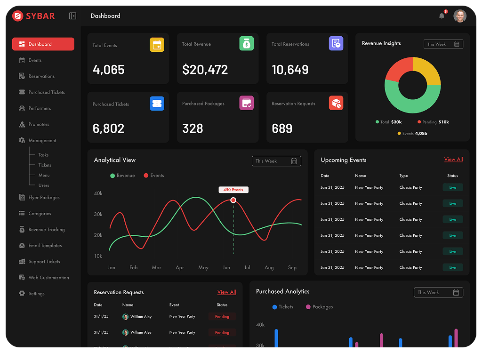Click the yellow Events segment of donut chart
Viewport: 482px width, 353px height.
428,70
